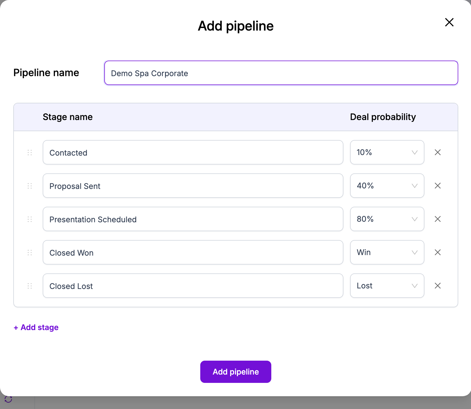This screenshot has height=409, width=471.
Task: Click the Pipeline name input field
Action: 281,73
